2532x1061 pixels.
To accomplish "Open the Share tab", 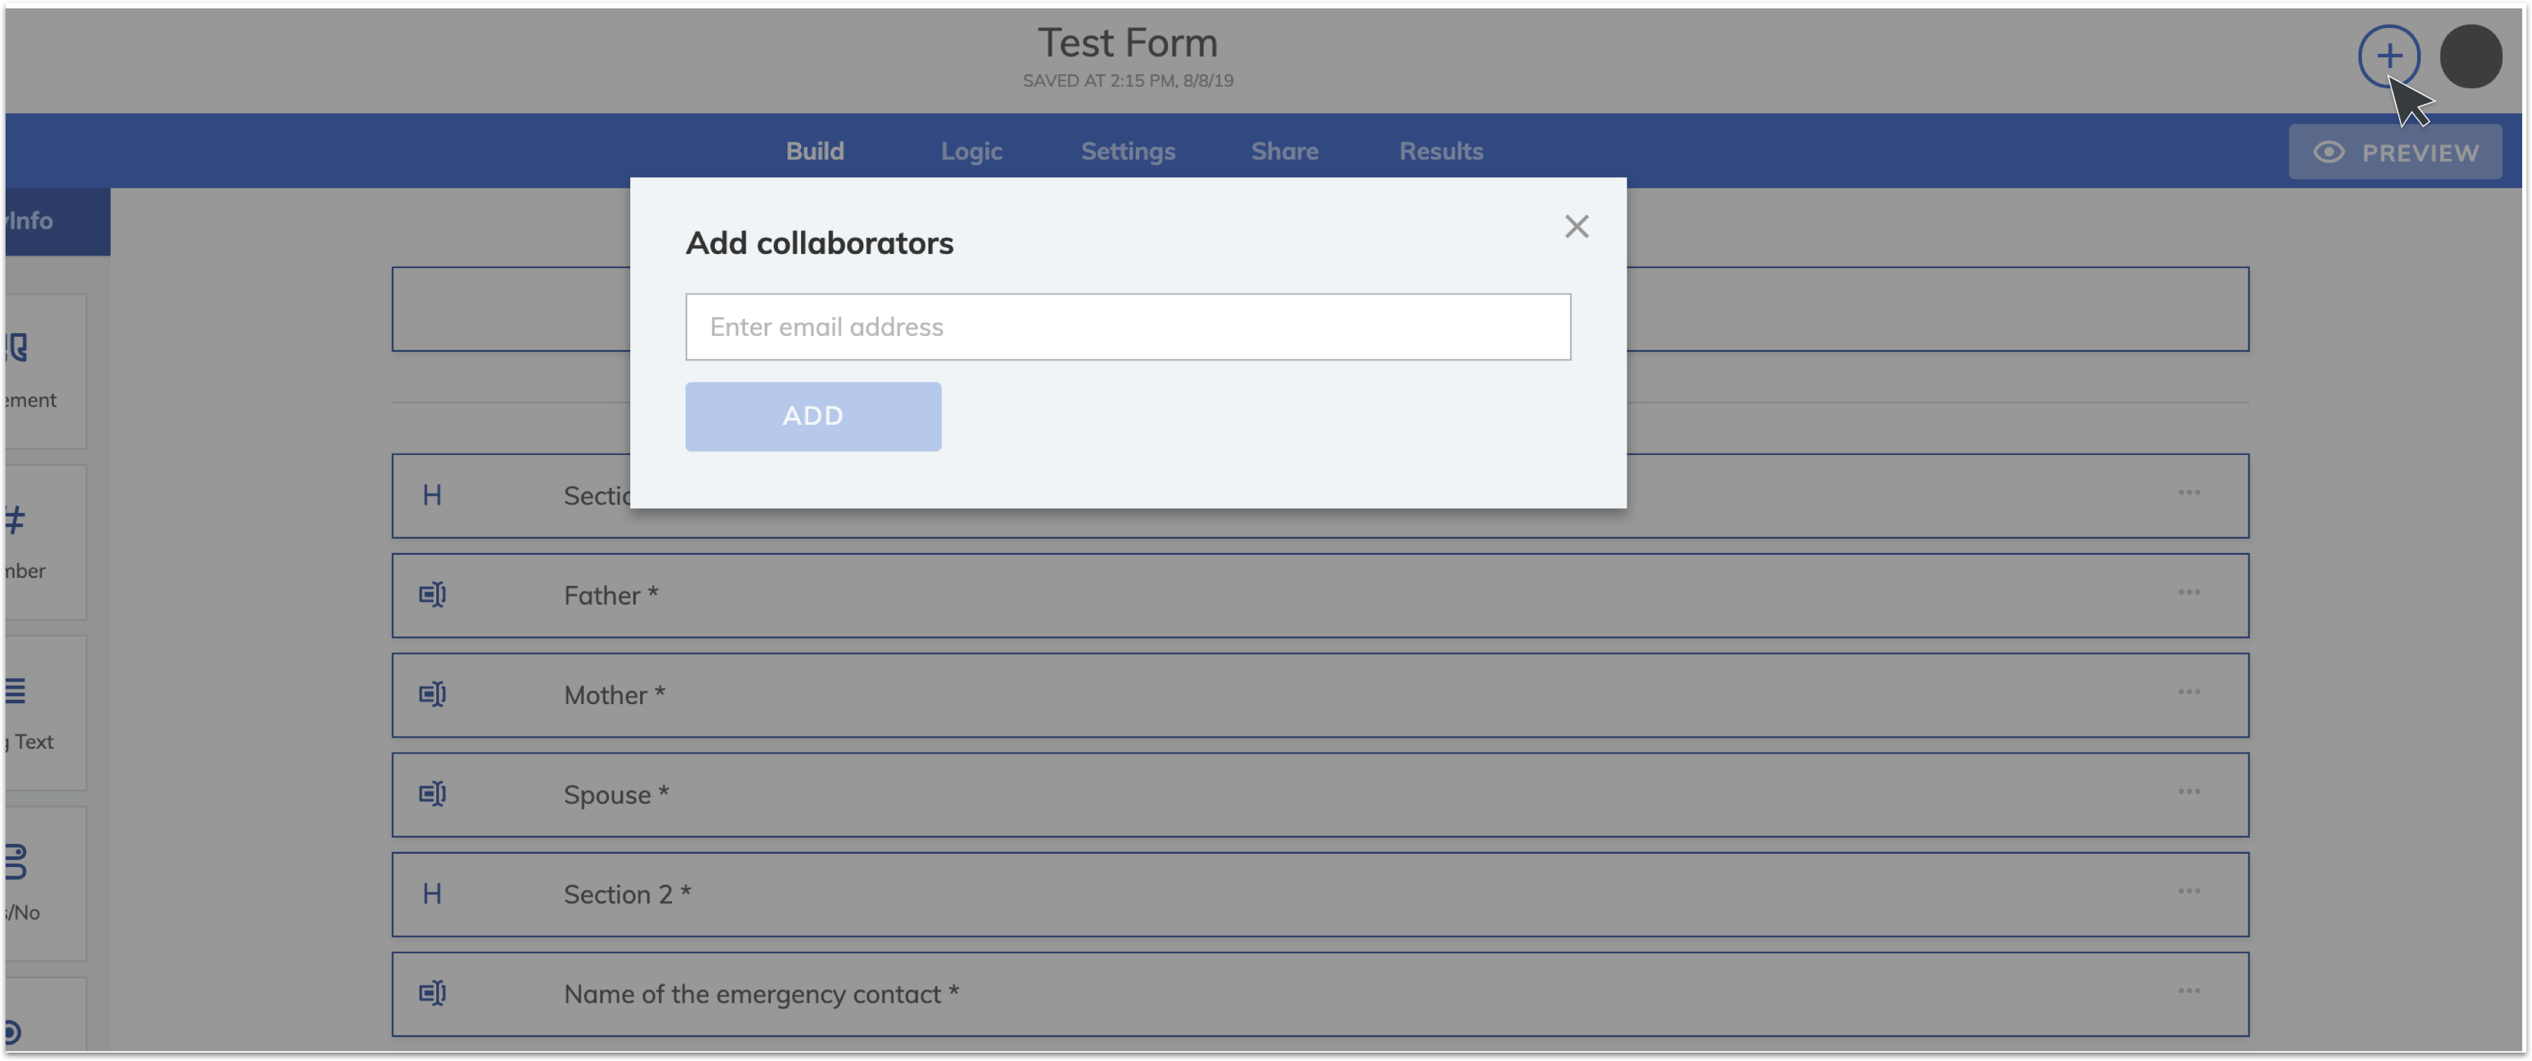I will click(1284, 151).
